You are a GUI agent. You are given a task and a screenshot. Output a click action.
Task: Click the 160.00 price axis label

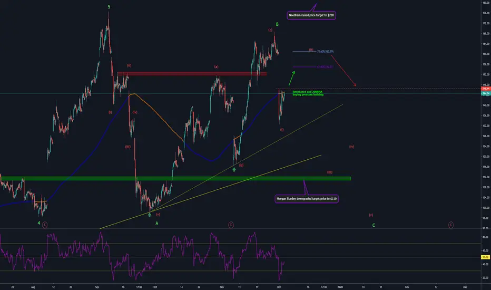(x=486, y=54)
